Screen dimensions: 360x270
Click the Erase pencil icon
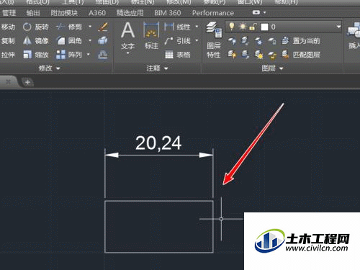point(103,27)
